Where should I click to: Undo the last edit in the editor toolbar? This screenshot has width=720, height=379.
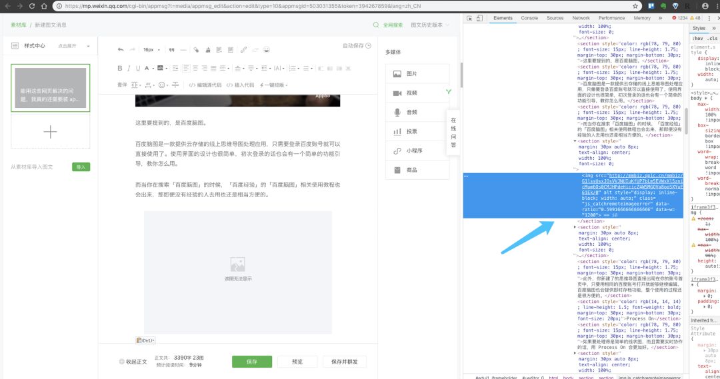[x=120, y=49]
